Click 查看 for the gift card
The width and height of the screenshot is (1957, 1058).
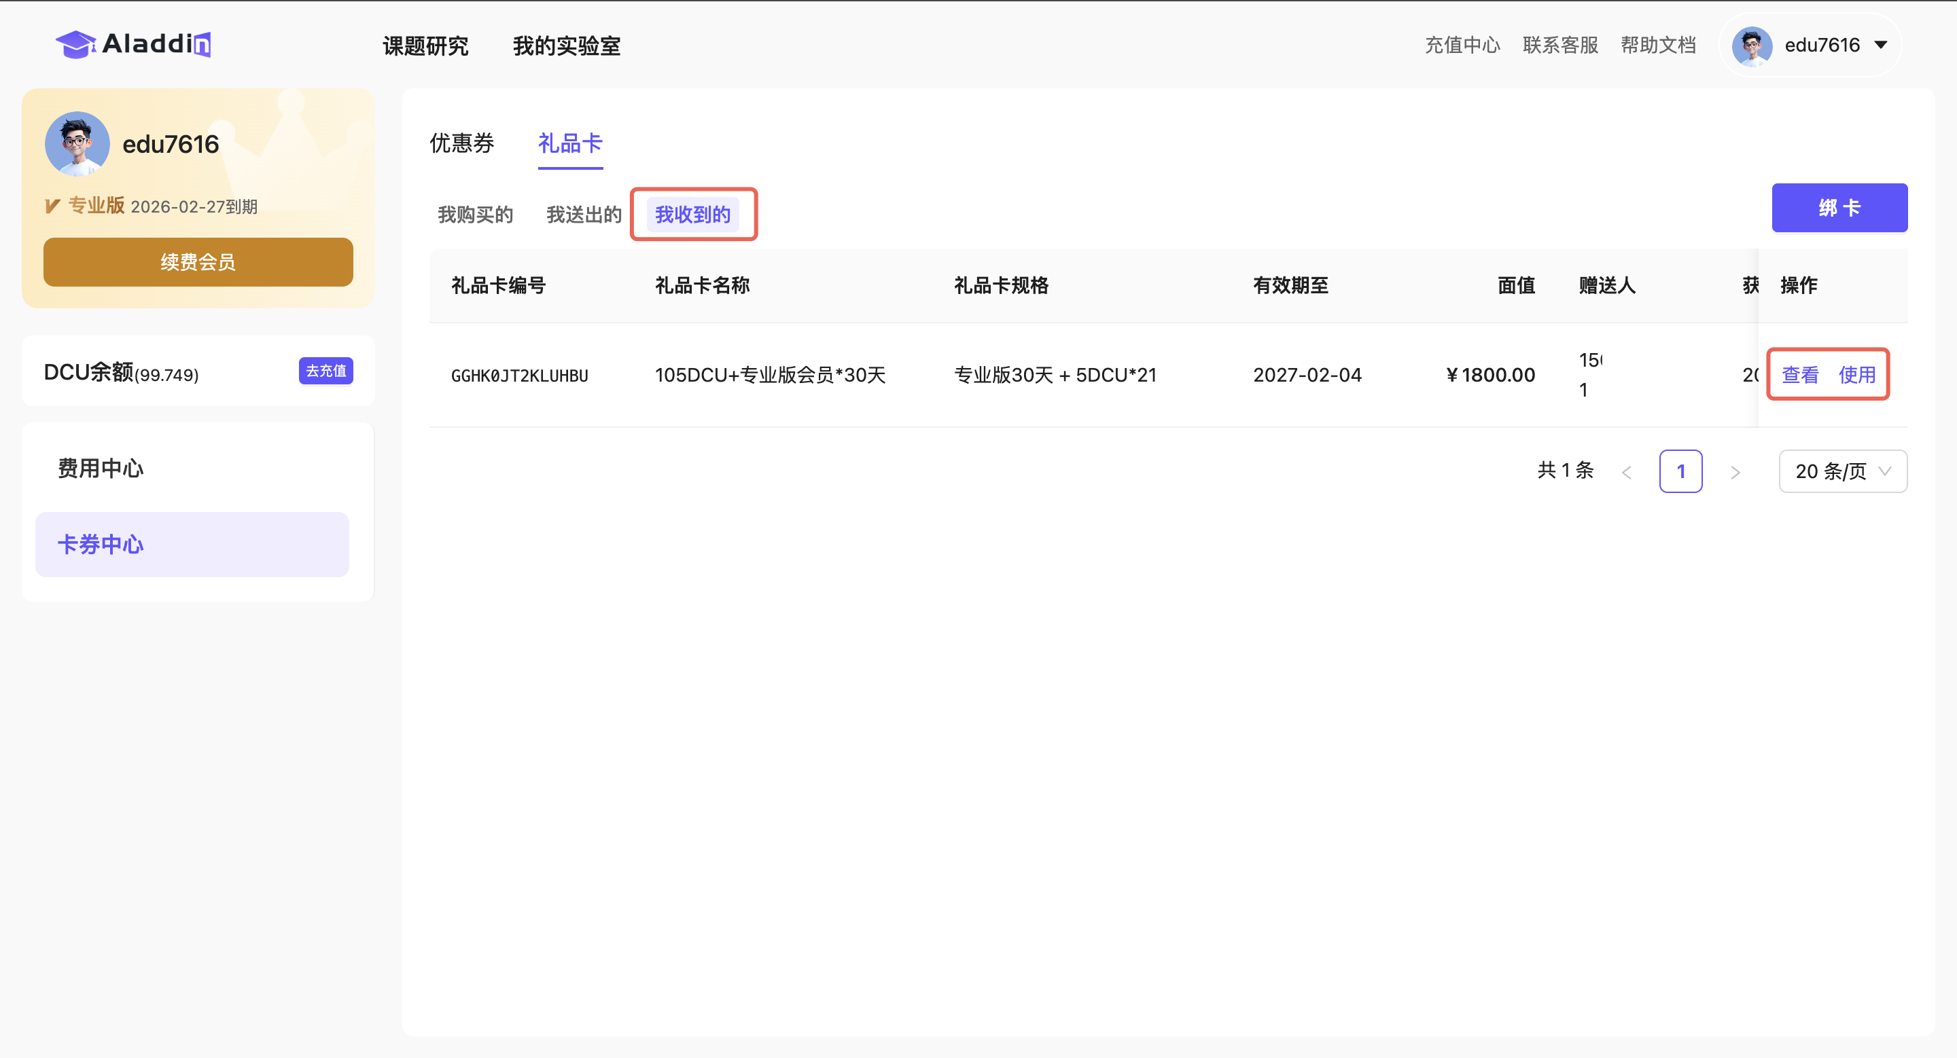click(x=1800, y=374)
